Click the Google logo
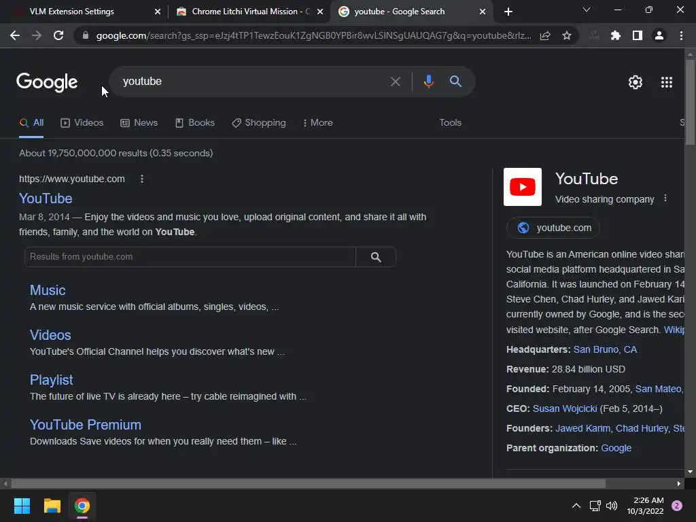Viewport: 696px width, 522px height. coord(47,82)
